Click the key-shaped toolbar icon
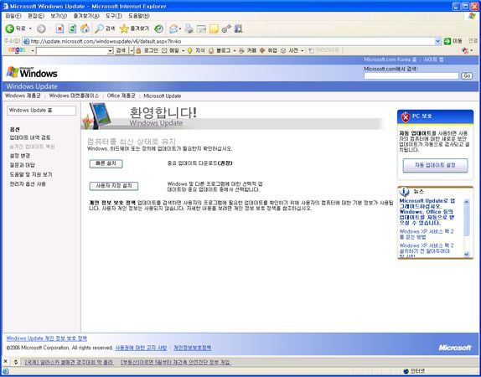This screenshot has width=481, height=377. (226, 28)
